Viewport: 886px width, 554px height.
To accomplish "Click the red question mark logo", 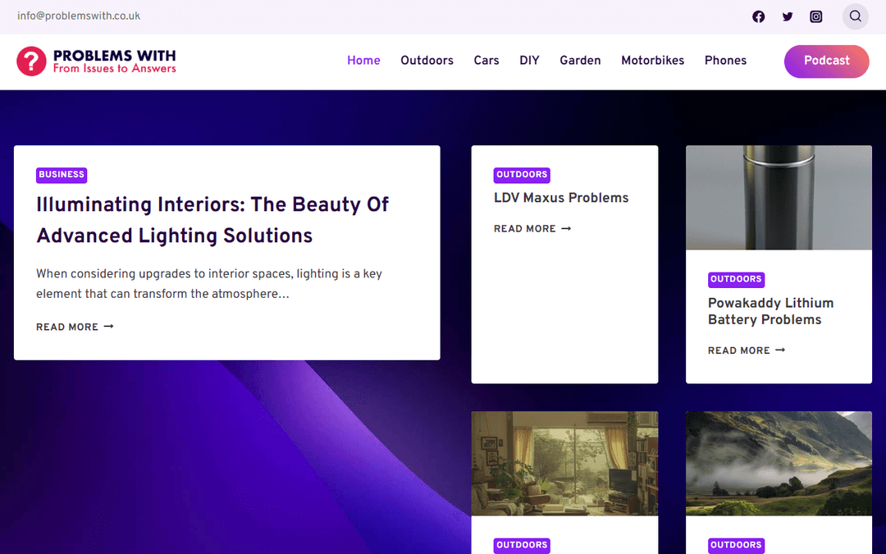I will (31, 61).
